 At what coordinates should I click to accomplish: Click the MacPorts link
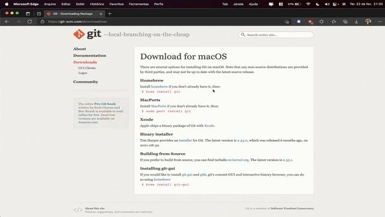pos(158,106)
